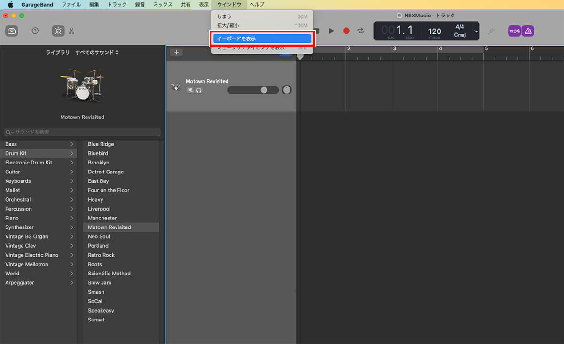Expand the Orchestral category chevron

(x=72, y=200)
